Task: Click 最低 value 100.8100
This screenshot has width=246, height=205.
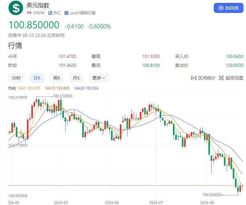Action: pyautogui.click(x=151, y=65)
